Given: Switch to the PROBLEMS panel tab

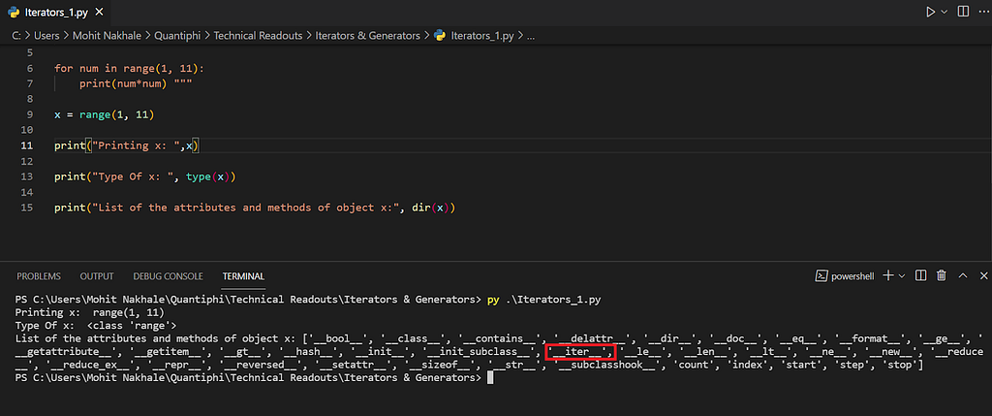Looking at the screenshot, I should (x=39, y=276).
